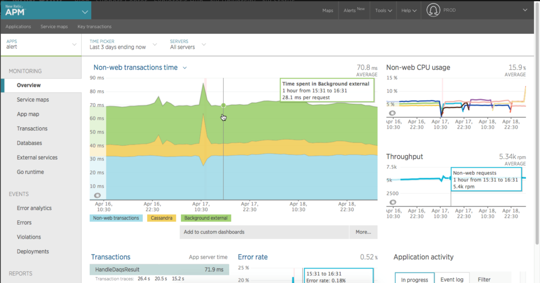Open Deployments in the sidebar
Screen dimensions: 540x283
[x=33, y=252]
